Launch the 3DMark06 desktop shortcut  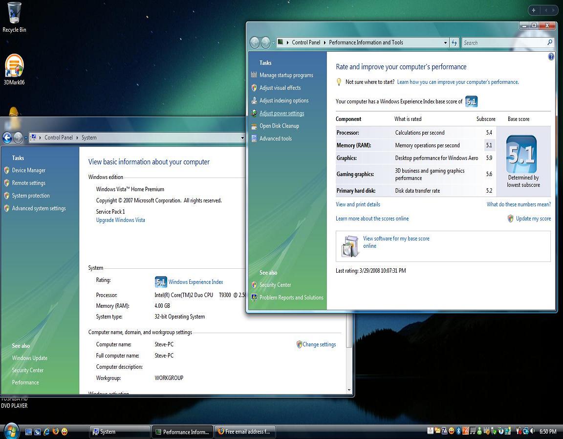click(x=14, y=70)
